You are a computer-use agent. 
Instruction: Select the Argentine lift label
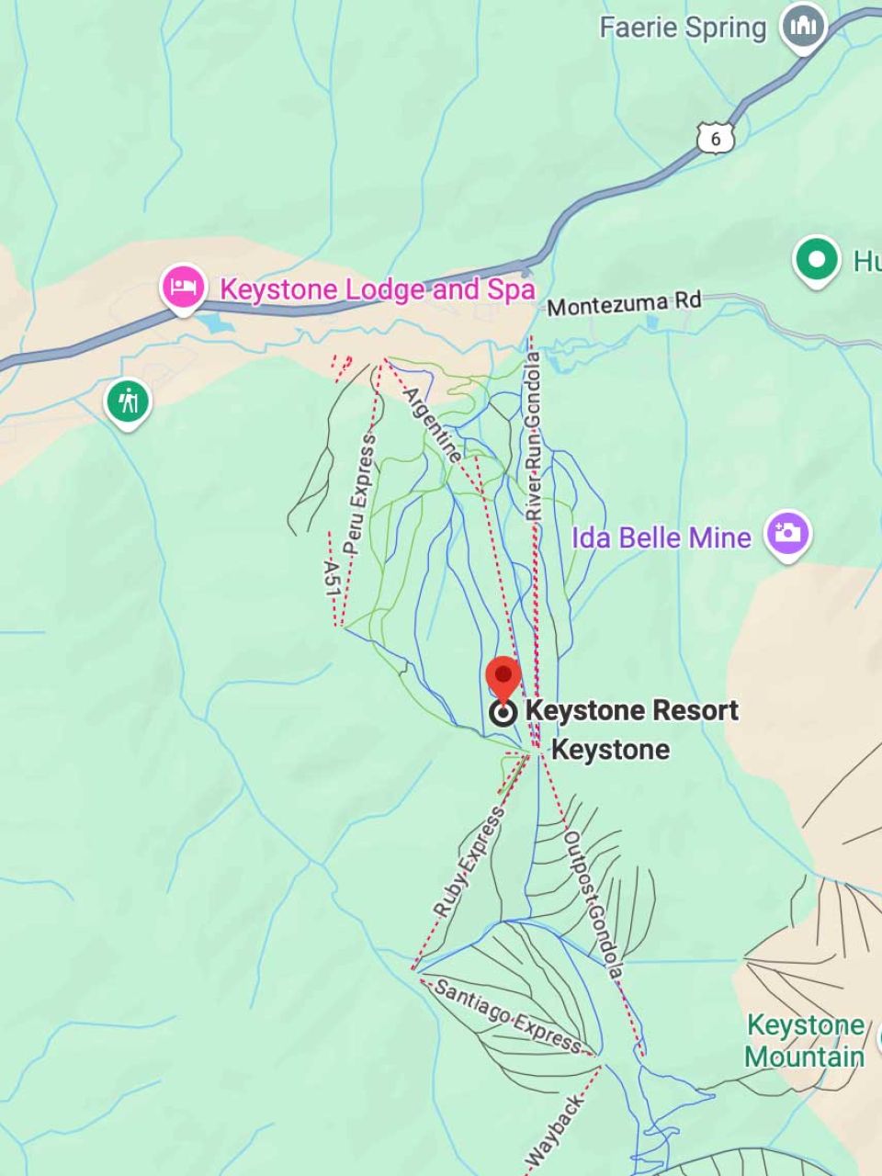(431, 425)
